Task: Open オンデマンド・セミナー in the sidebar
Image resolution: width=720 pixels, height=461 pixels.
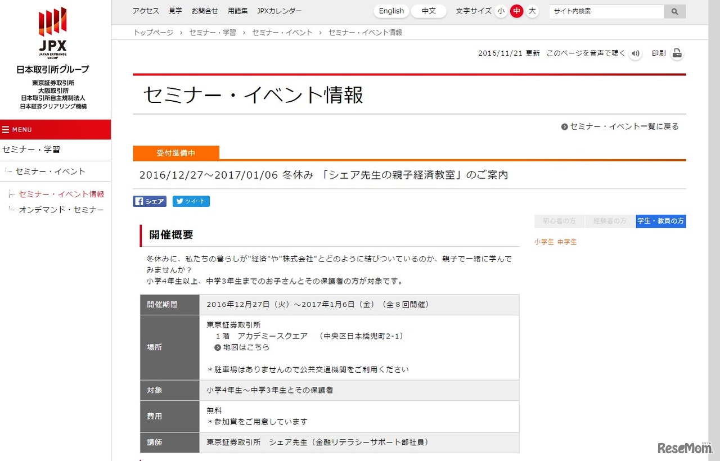Action: 61,210
